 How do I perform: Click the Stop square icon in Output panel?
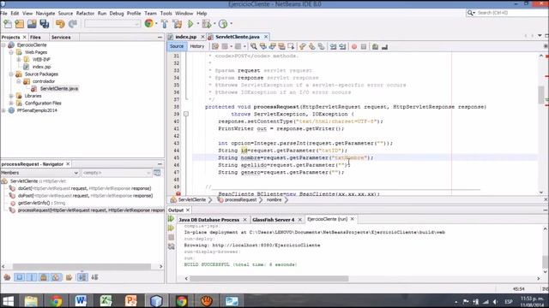172,237
